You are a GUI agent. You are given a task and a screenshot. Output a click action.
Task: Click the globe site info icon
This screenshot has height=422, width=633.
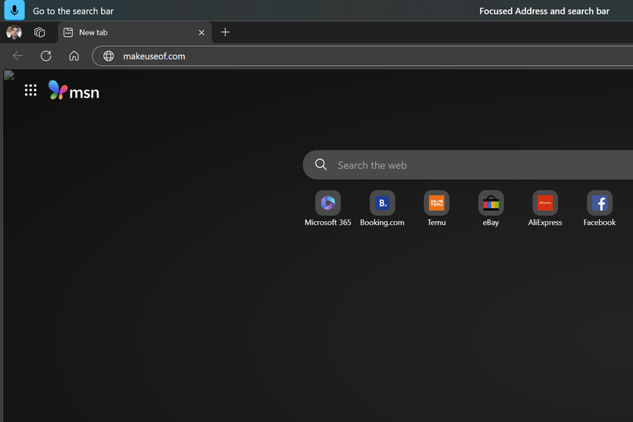pyautogui.click(x=109, y=56)
